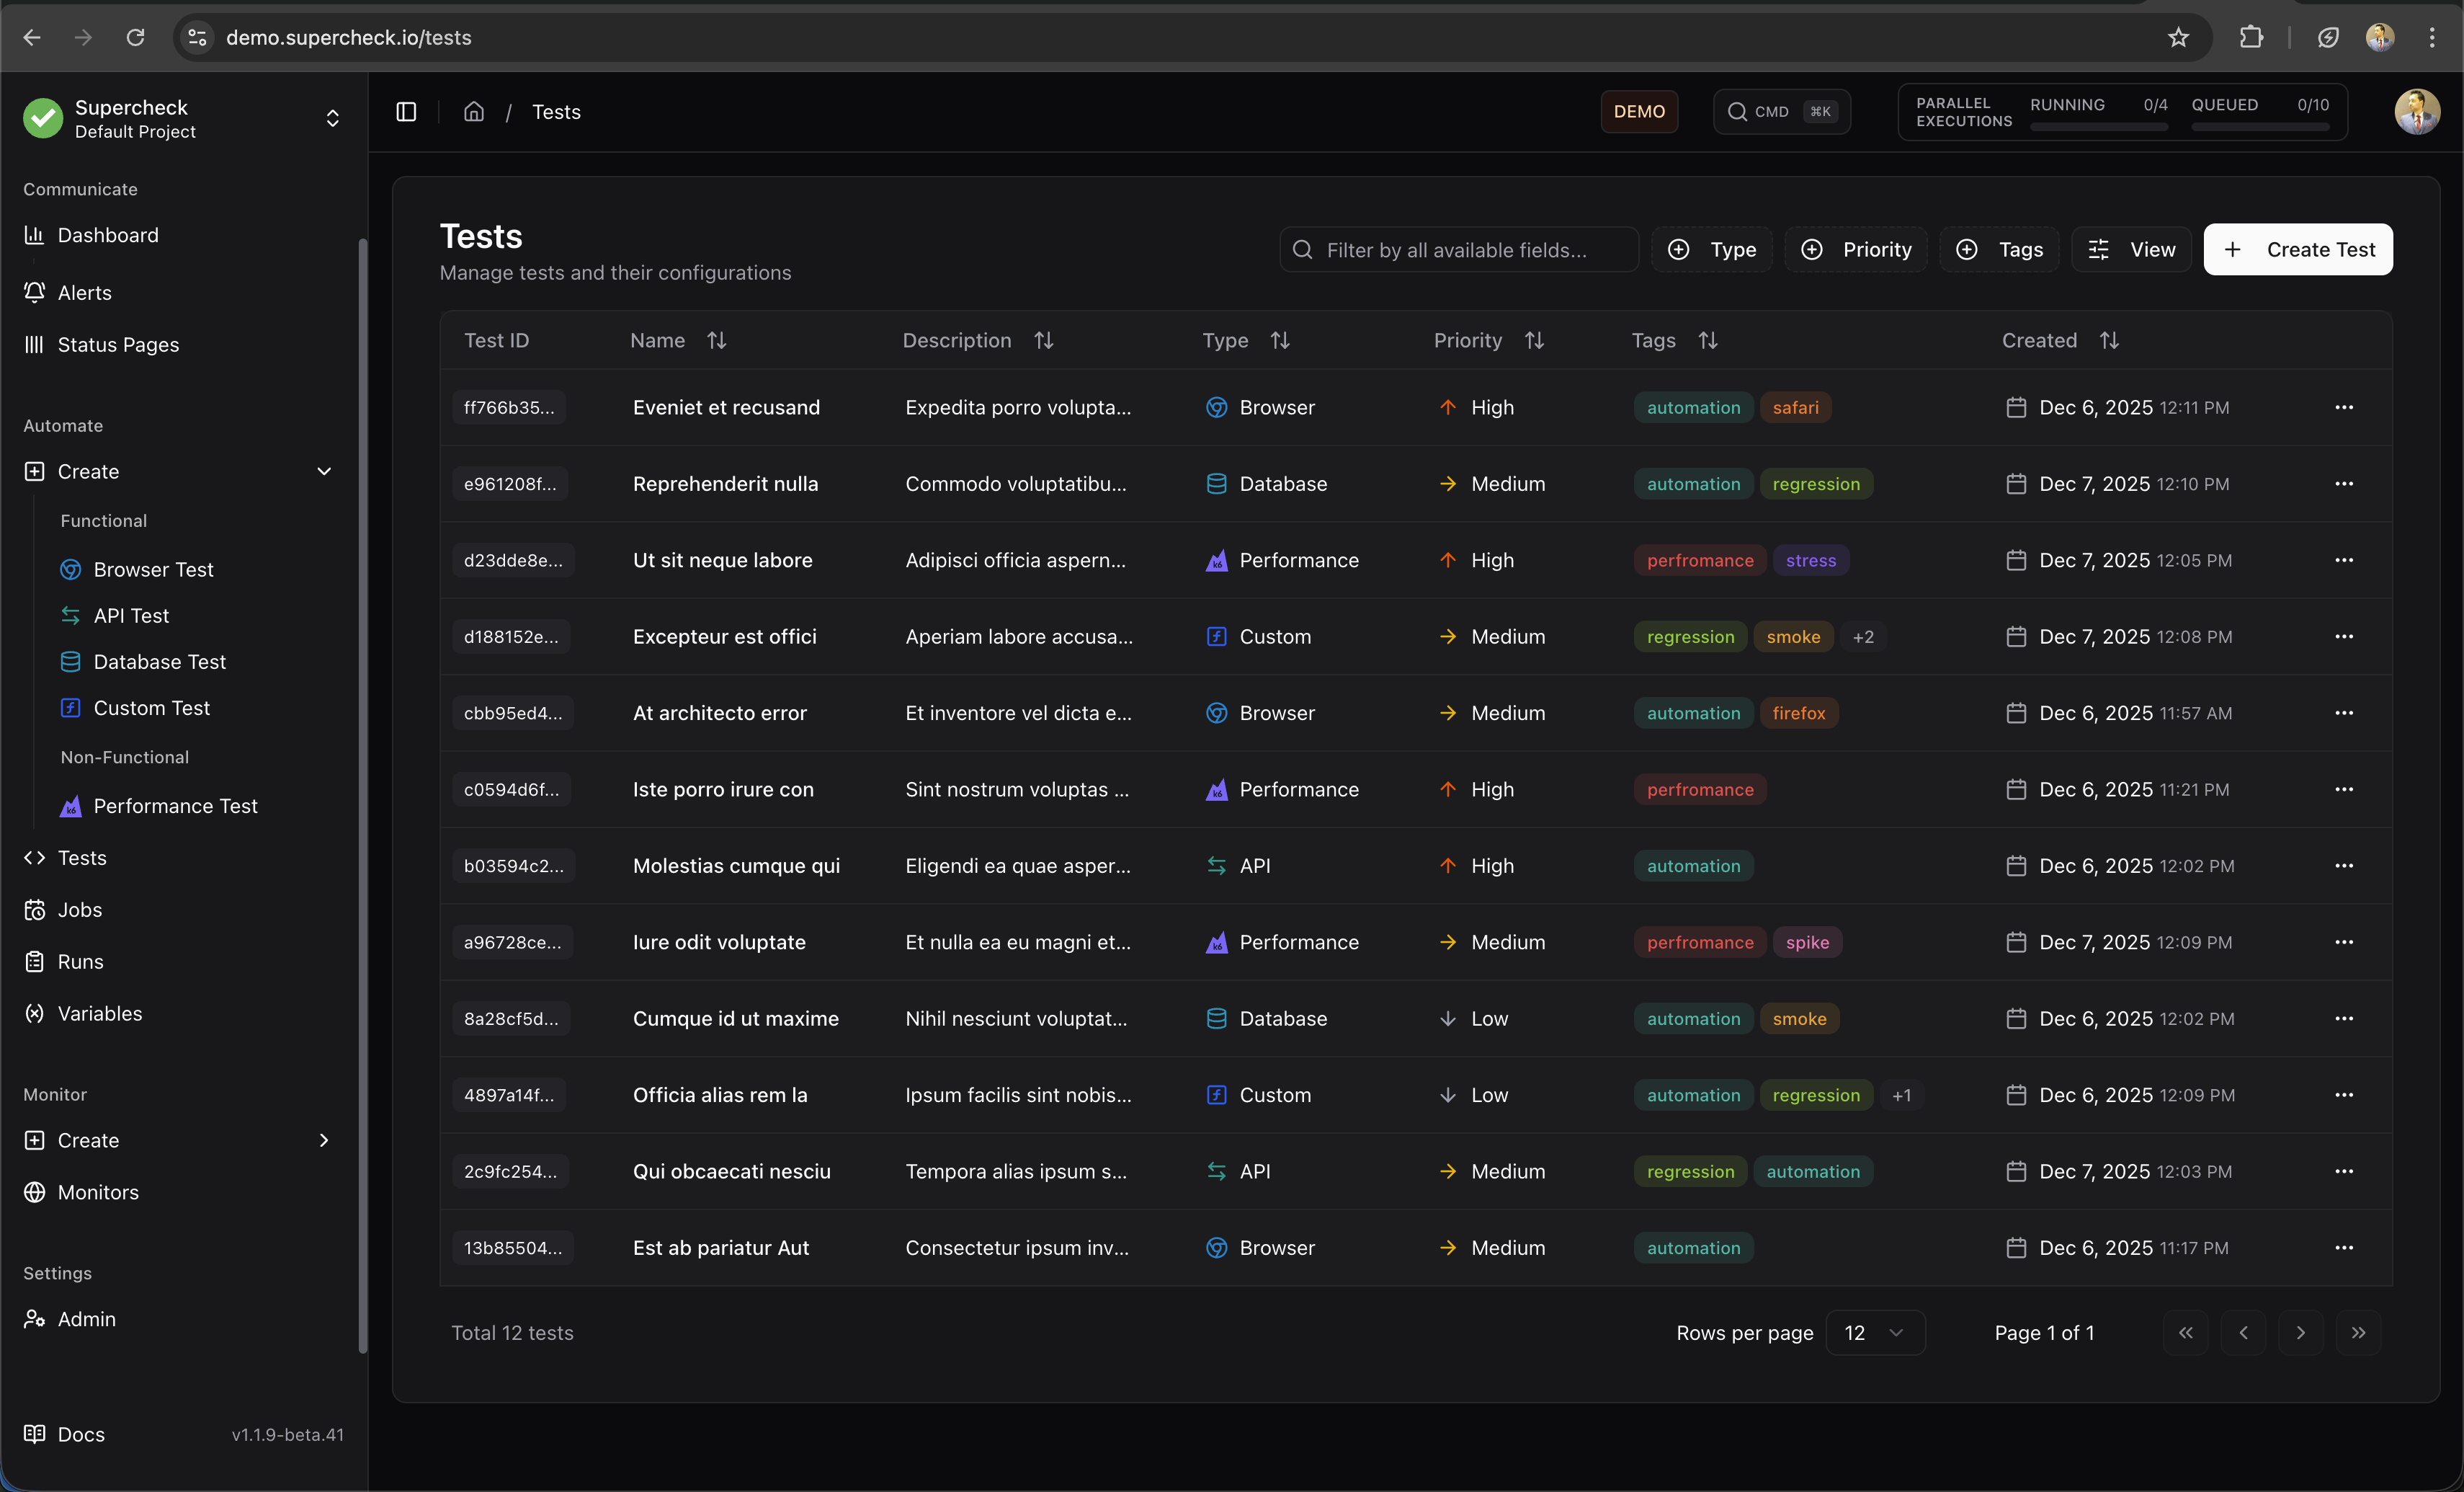The width and height of the screenshot is (2464, 1492).
Task: Open the Tags filter menu
Action: coord(1999,249)
